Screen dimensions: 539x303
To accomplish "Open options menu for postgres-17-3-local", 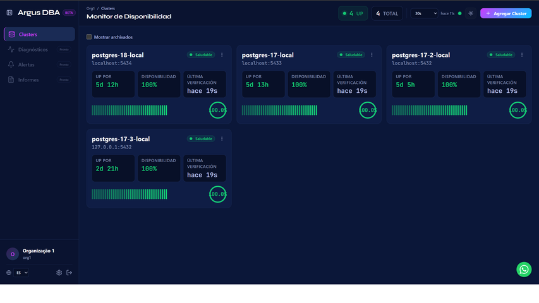I will pyautogui.click(x=222, y=139).
